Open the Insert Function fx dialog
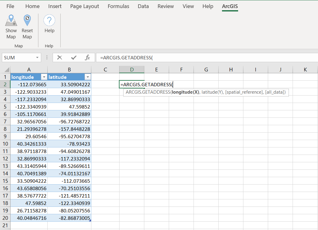The image size is (318, 230). point(87,57)
